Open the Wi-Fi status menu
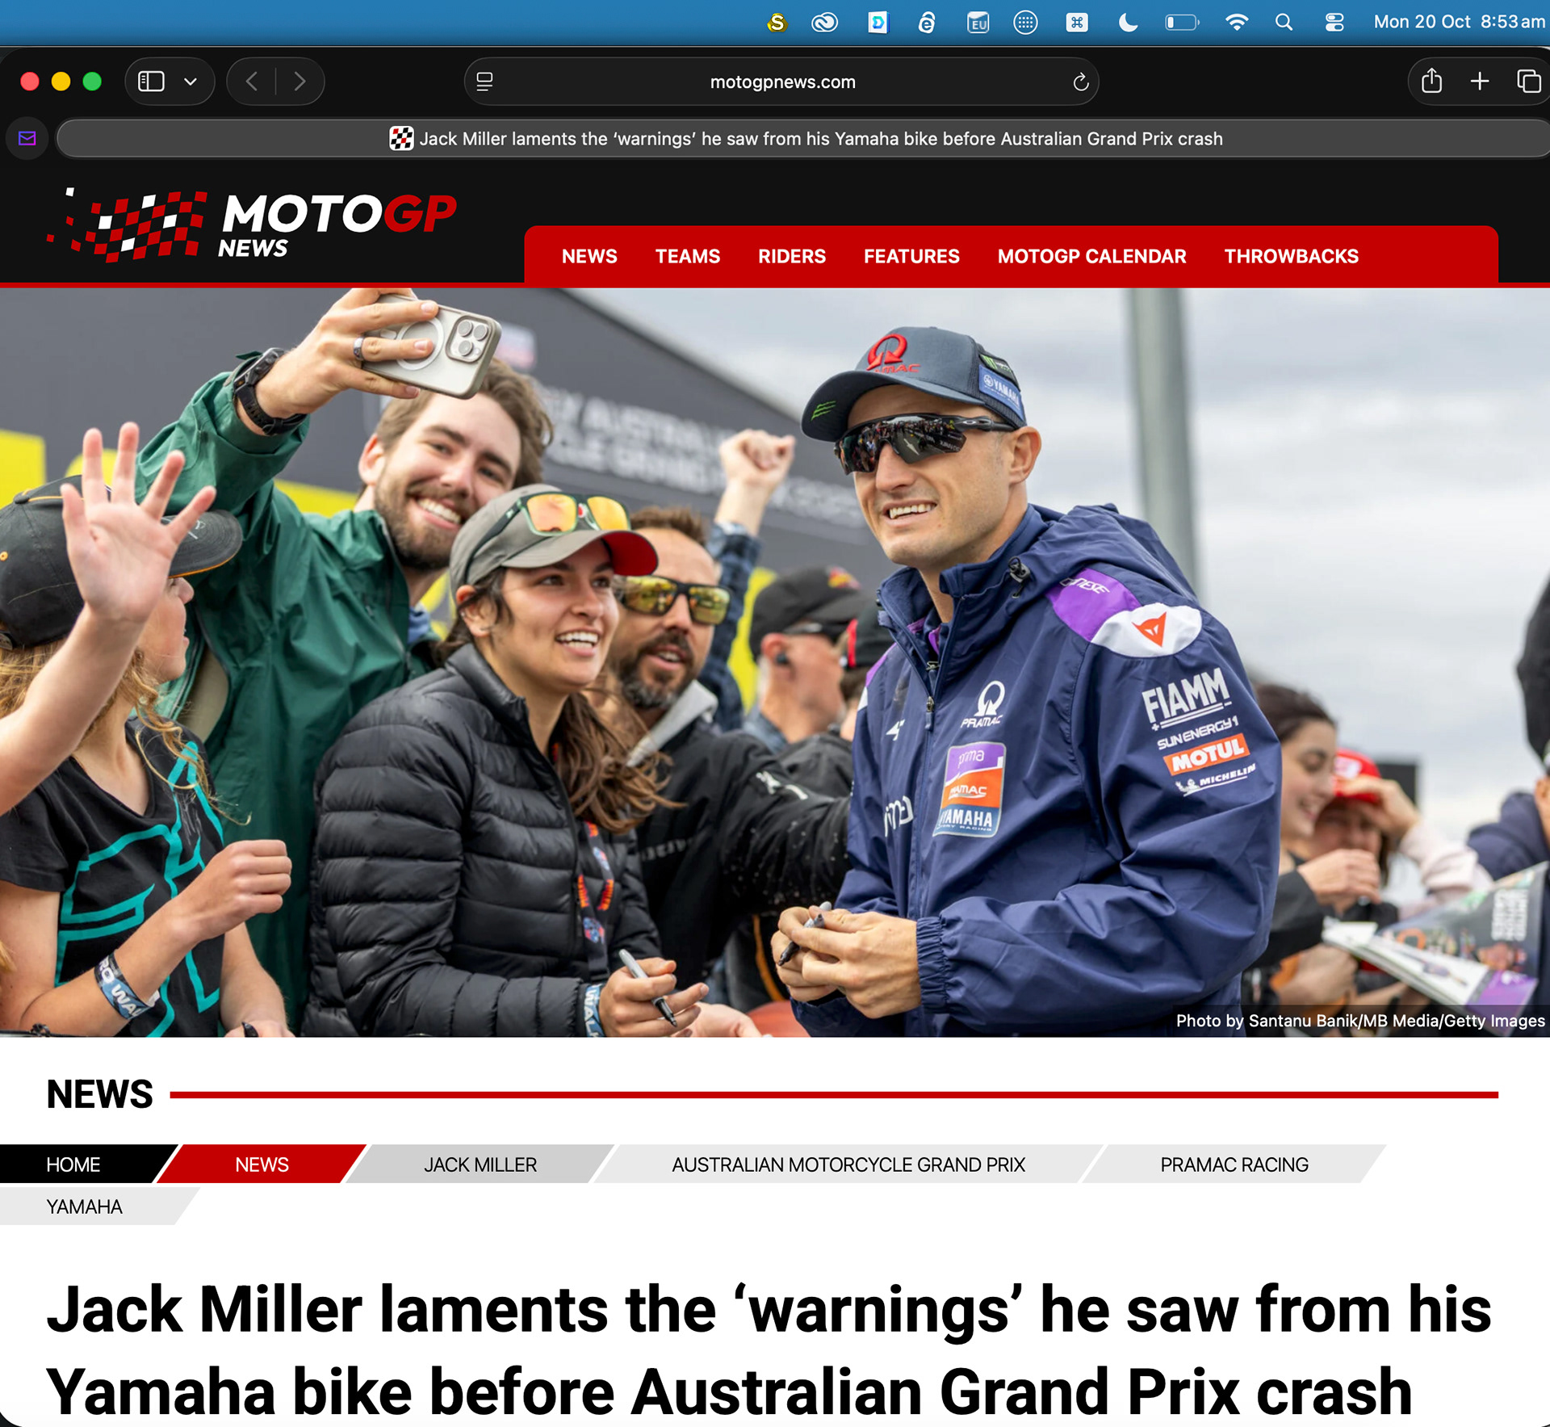 click(1236, 23)
